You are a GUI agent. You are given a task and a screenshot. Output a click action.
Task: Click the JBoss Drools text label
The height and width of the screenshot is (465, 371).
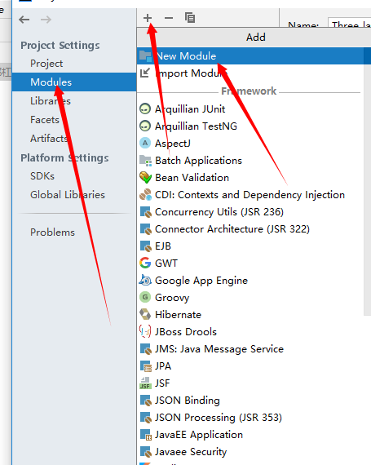click(x=186, y=332)
